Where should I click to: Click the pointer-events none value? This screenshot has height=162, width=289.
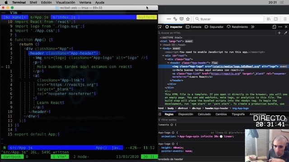188,151
